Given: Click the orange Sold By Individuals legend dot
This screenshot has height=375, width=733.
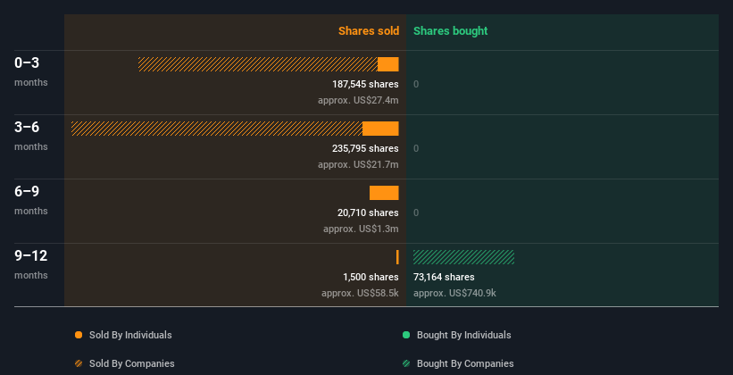Looking at the screenshot, I should (x=79, y=335).
